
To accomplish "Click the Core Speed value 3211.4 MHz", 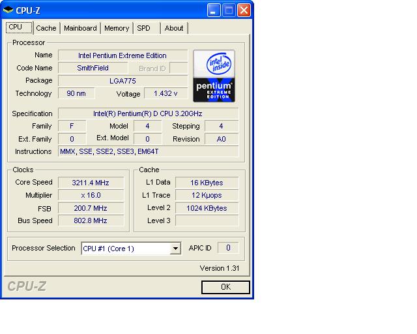I will point(91,183).
